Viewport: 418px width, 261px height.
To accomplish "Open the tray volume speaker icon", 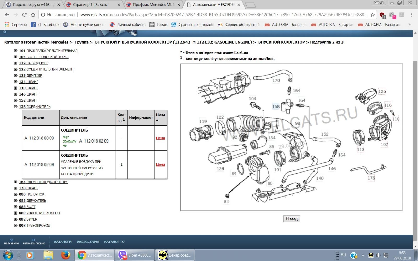I will pyautogui.click(x=378, y=255).
